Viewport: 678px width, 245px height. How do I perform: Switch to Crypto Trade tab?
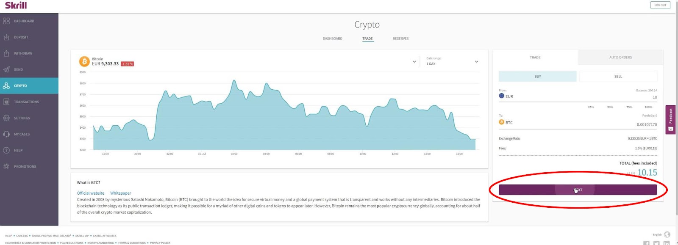[x=367, y=39]
